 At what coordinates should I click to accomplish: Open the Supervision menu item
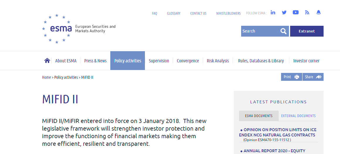coord(159,61)
